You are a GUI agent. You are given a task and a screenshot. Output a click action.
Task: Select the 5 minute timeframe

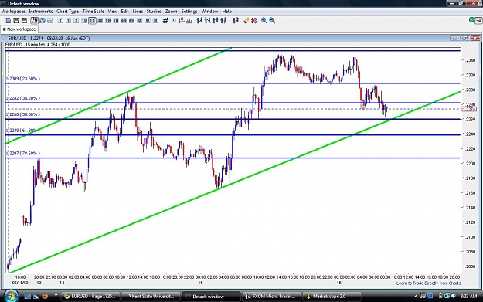[77, 21]
